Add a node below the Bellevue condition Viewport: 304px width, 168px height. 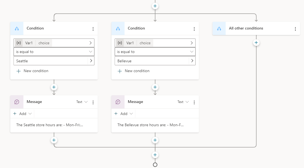point(155,87)
